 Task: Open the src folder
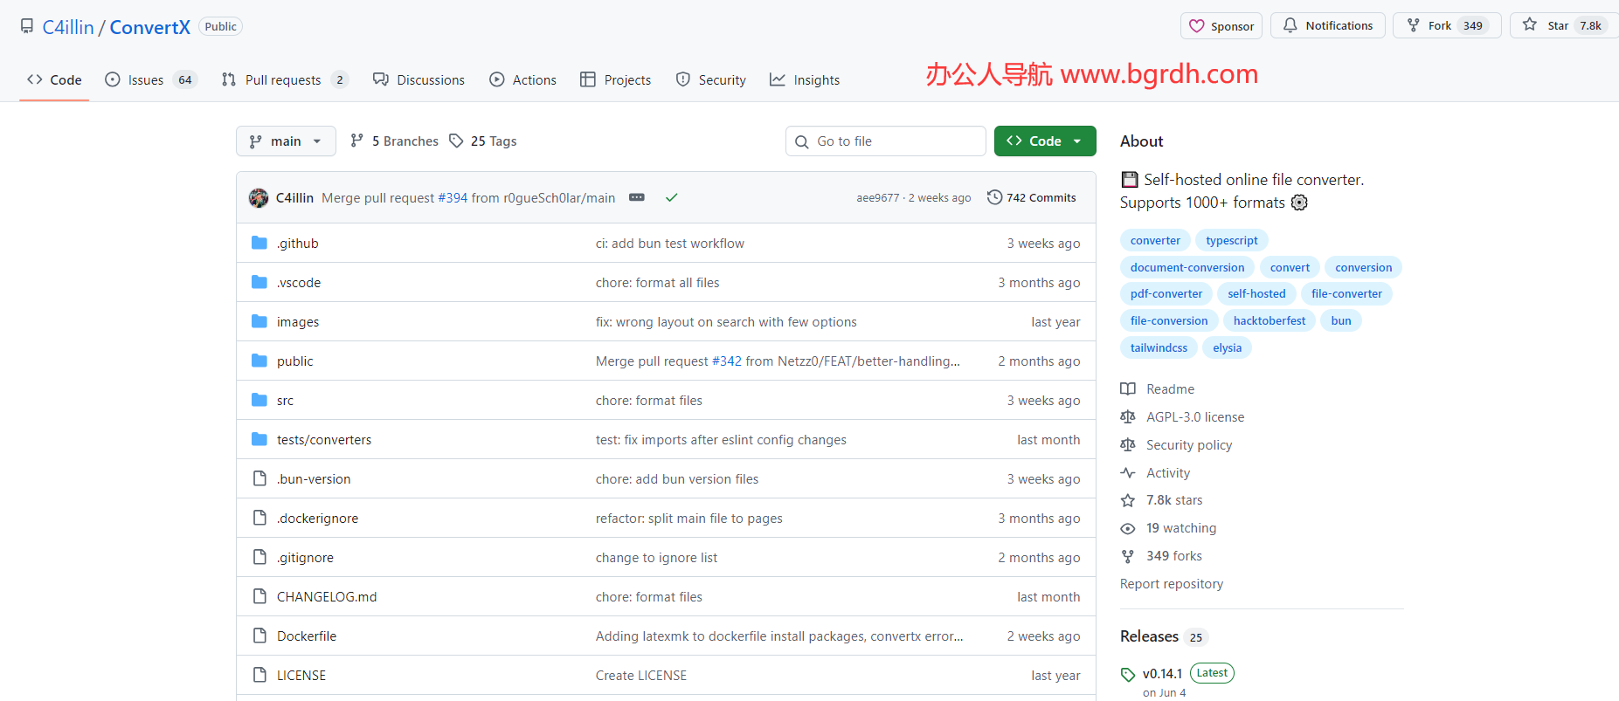pos(285,401)
